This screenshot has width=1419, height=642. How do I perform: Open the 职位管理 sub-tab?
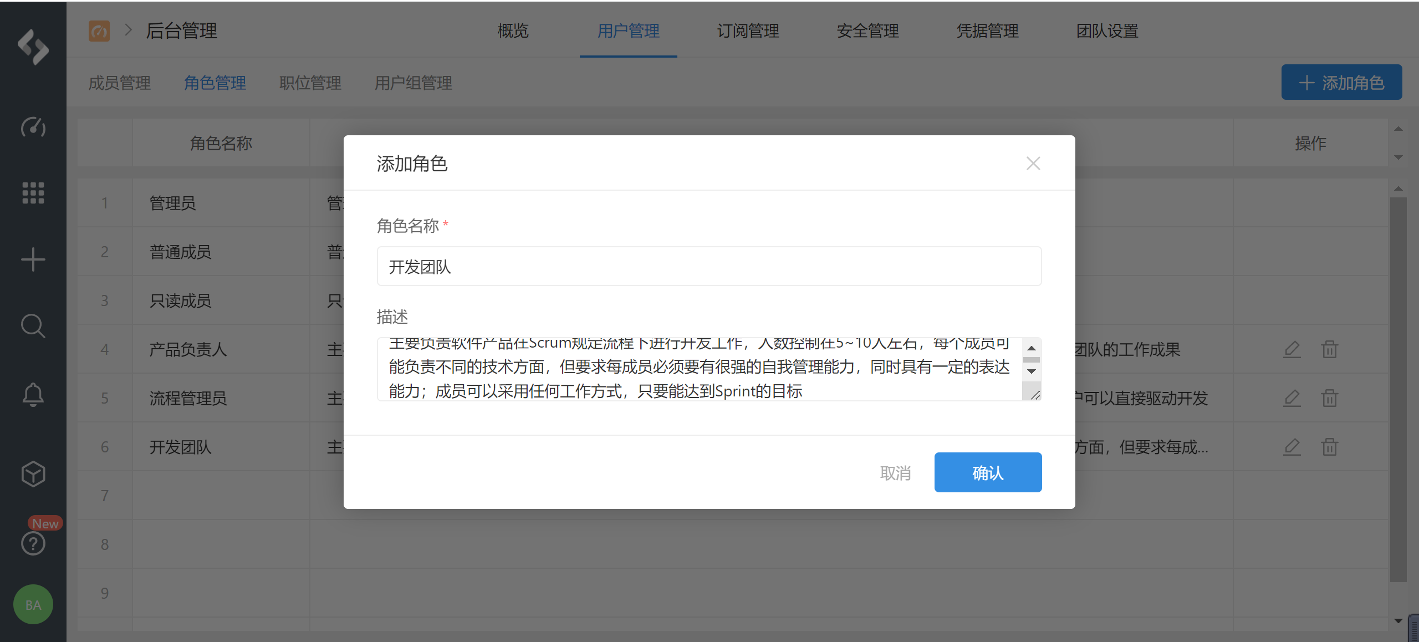(310, 83)
